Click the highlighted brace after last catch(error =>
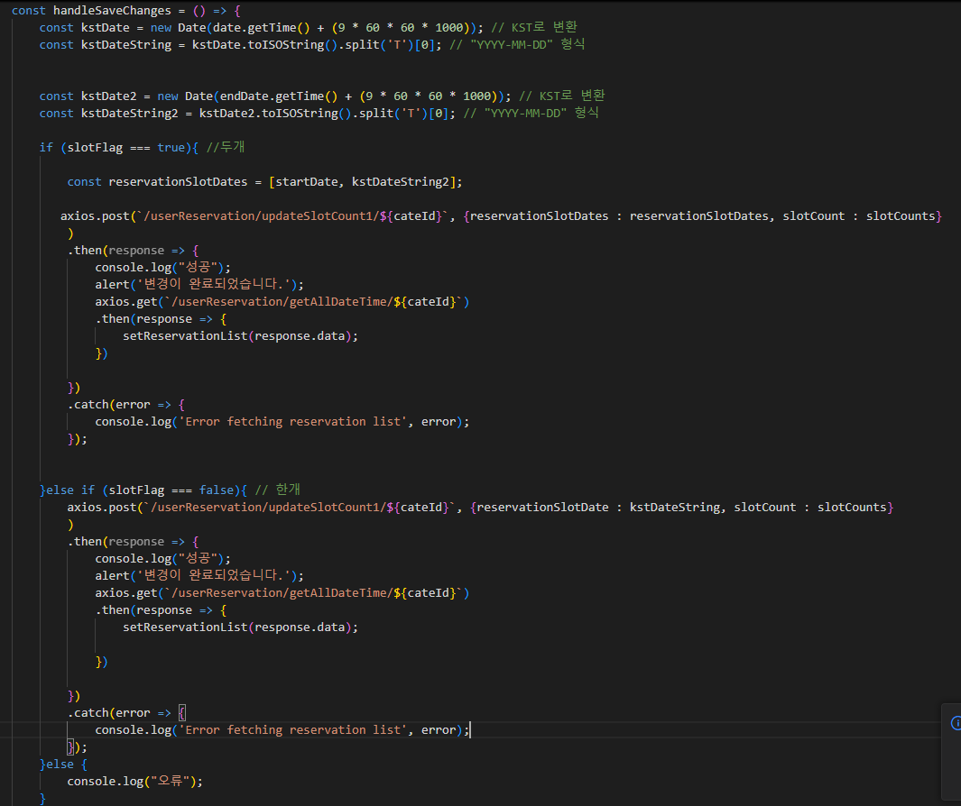Viewport: 961px width, 806px height. coord(182,712)
